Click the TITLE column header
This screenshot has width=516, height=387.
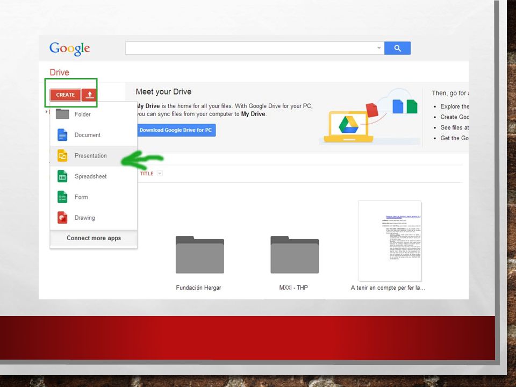(x=147, y=174)
